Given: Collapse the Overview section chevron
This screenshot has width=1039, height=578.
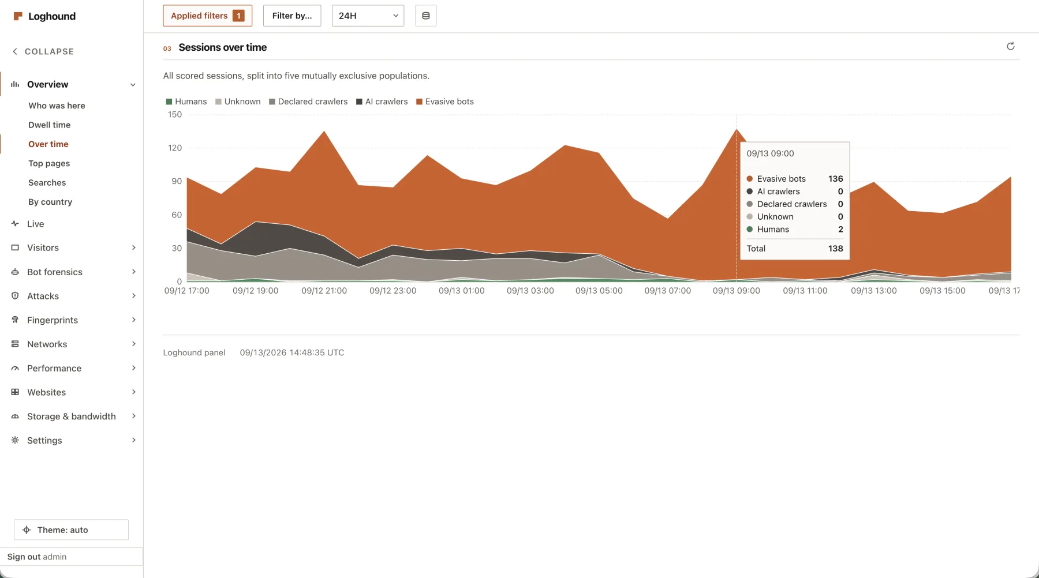Looking at the screenshot, I should [x=133, y=85].
